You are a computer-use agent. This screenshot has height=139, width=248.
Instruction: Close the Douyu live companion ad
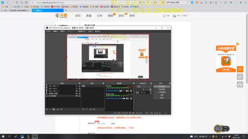(x=237, y=44)
